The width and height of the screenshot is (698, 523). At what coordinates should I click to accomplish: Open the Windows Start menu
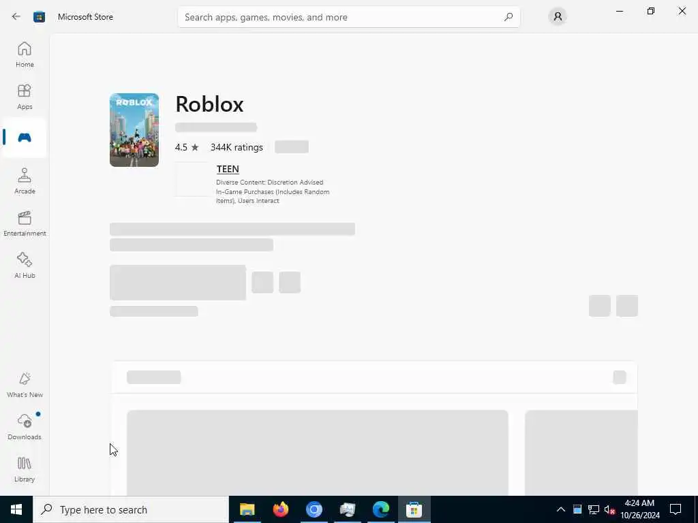(16, 509)
